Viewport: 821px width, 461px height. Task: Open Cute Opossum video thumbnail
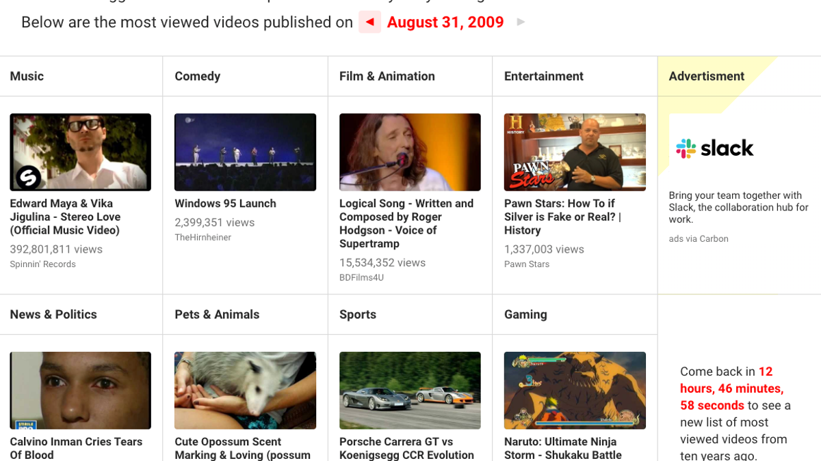click(245, 390)
